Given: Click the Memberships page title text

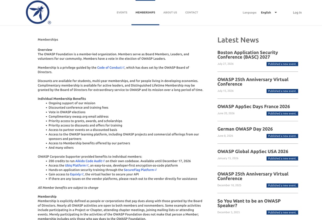Looking at the screenshot, I should point(48,39).
